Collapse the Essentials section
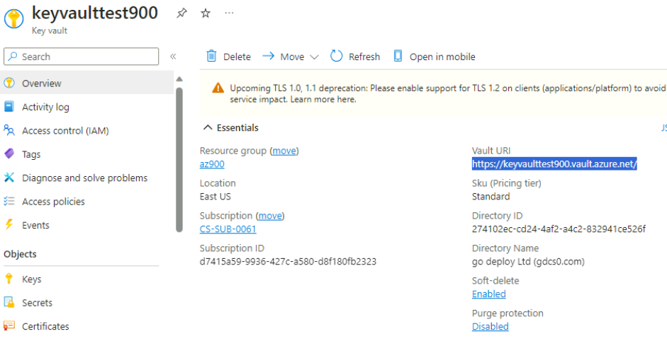This screenshot has height=341, width=667. (208, 128)
